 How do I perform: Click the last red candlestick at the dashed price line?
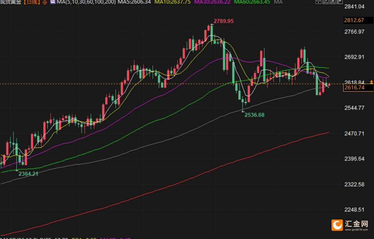(329, 85)
